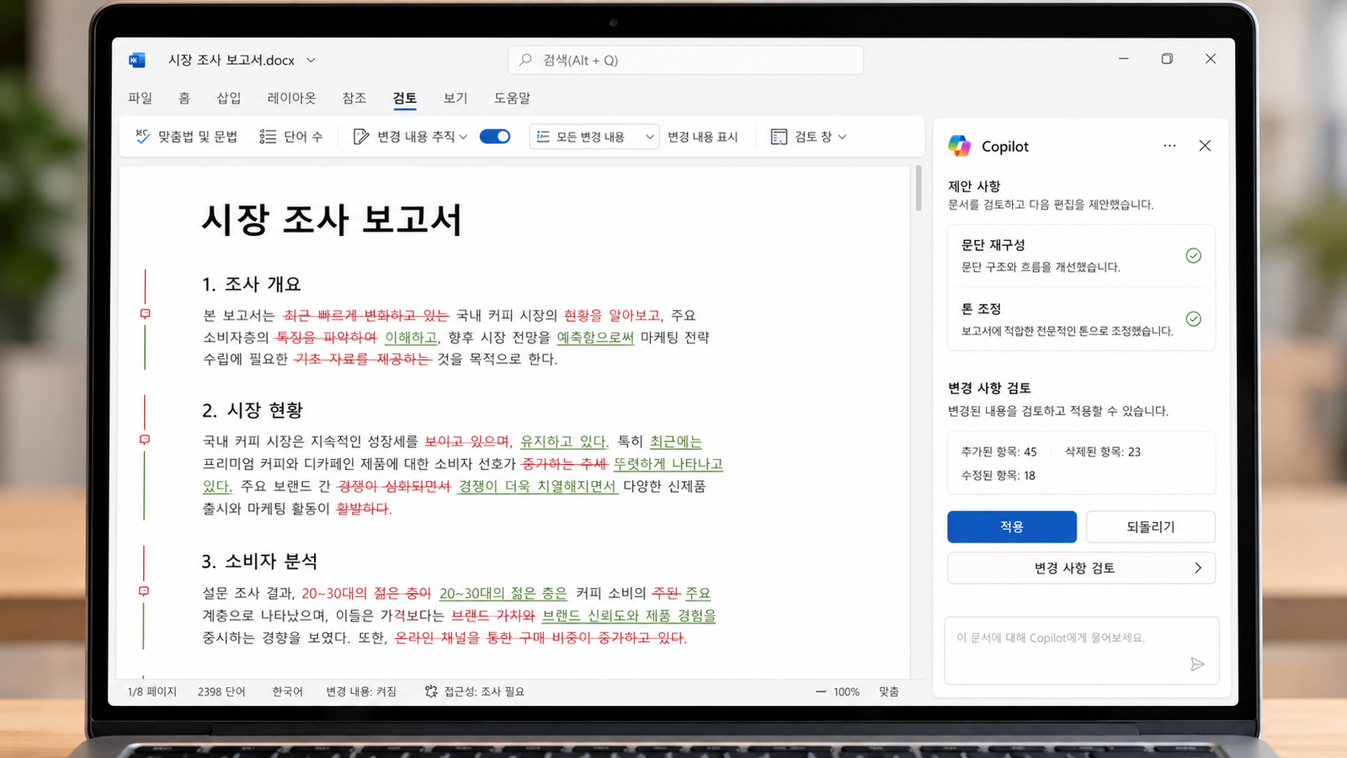Toggle the 변경 내용 추적 switch off
Screen dimensions: 1347x758
pos(495,136)
